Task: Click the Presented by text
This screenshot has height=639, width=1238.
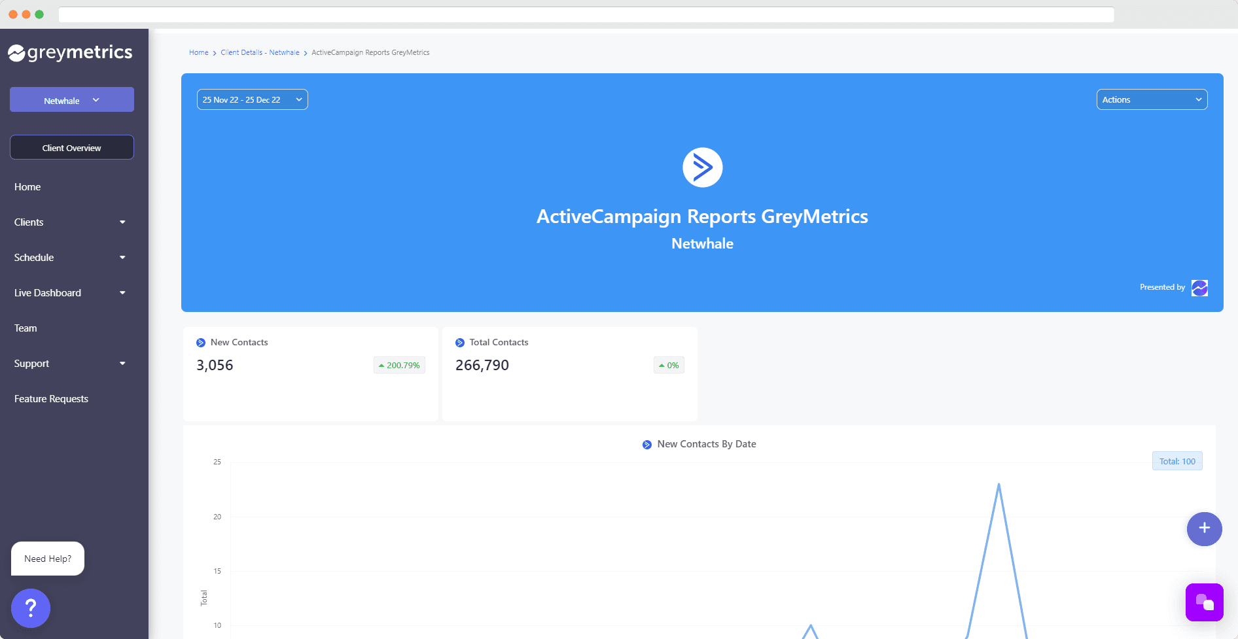Action: point(1162,287)
